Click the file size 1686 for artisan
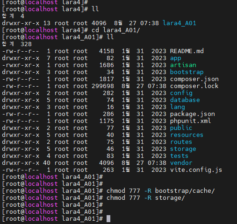 click(x=107, y=65)
